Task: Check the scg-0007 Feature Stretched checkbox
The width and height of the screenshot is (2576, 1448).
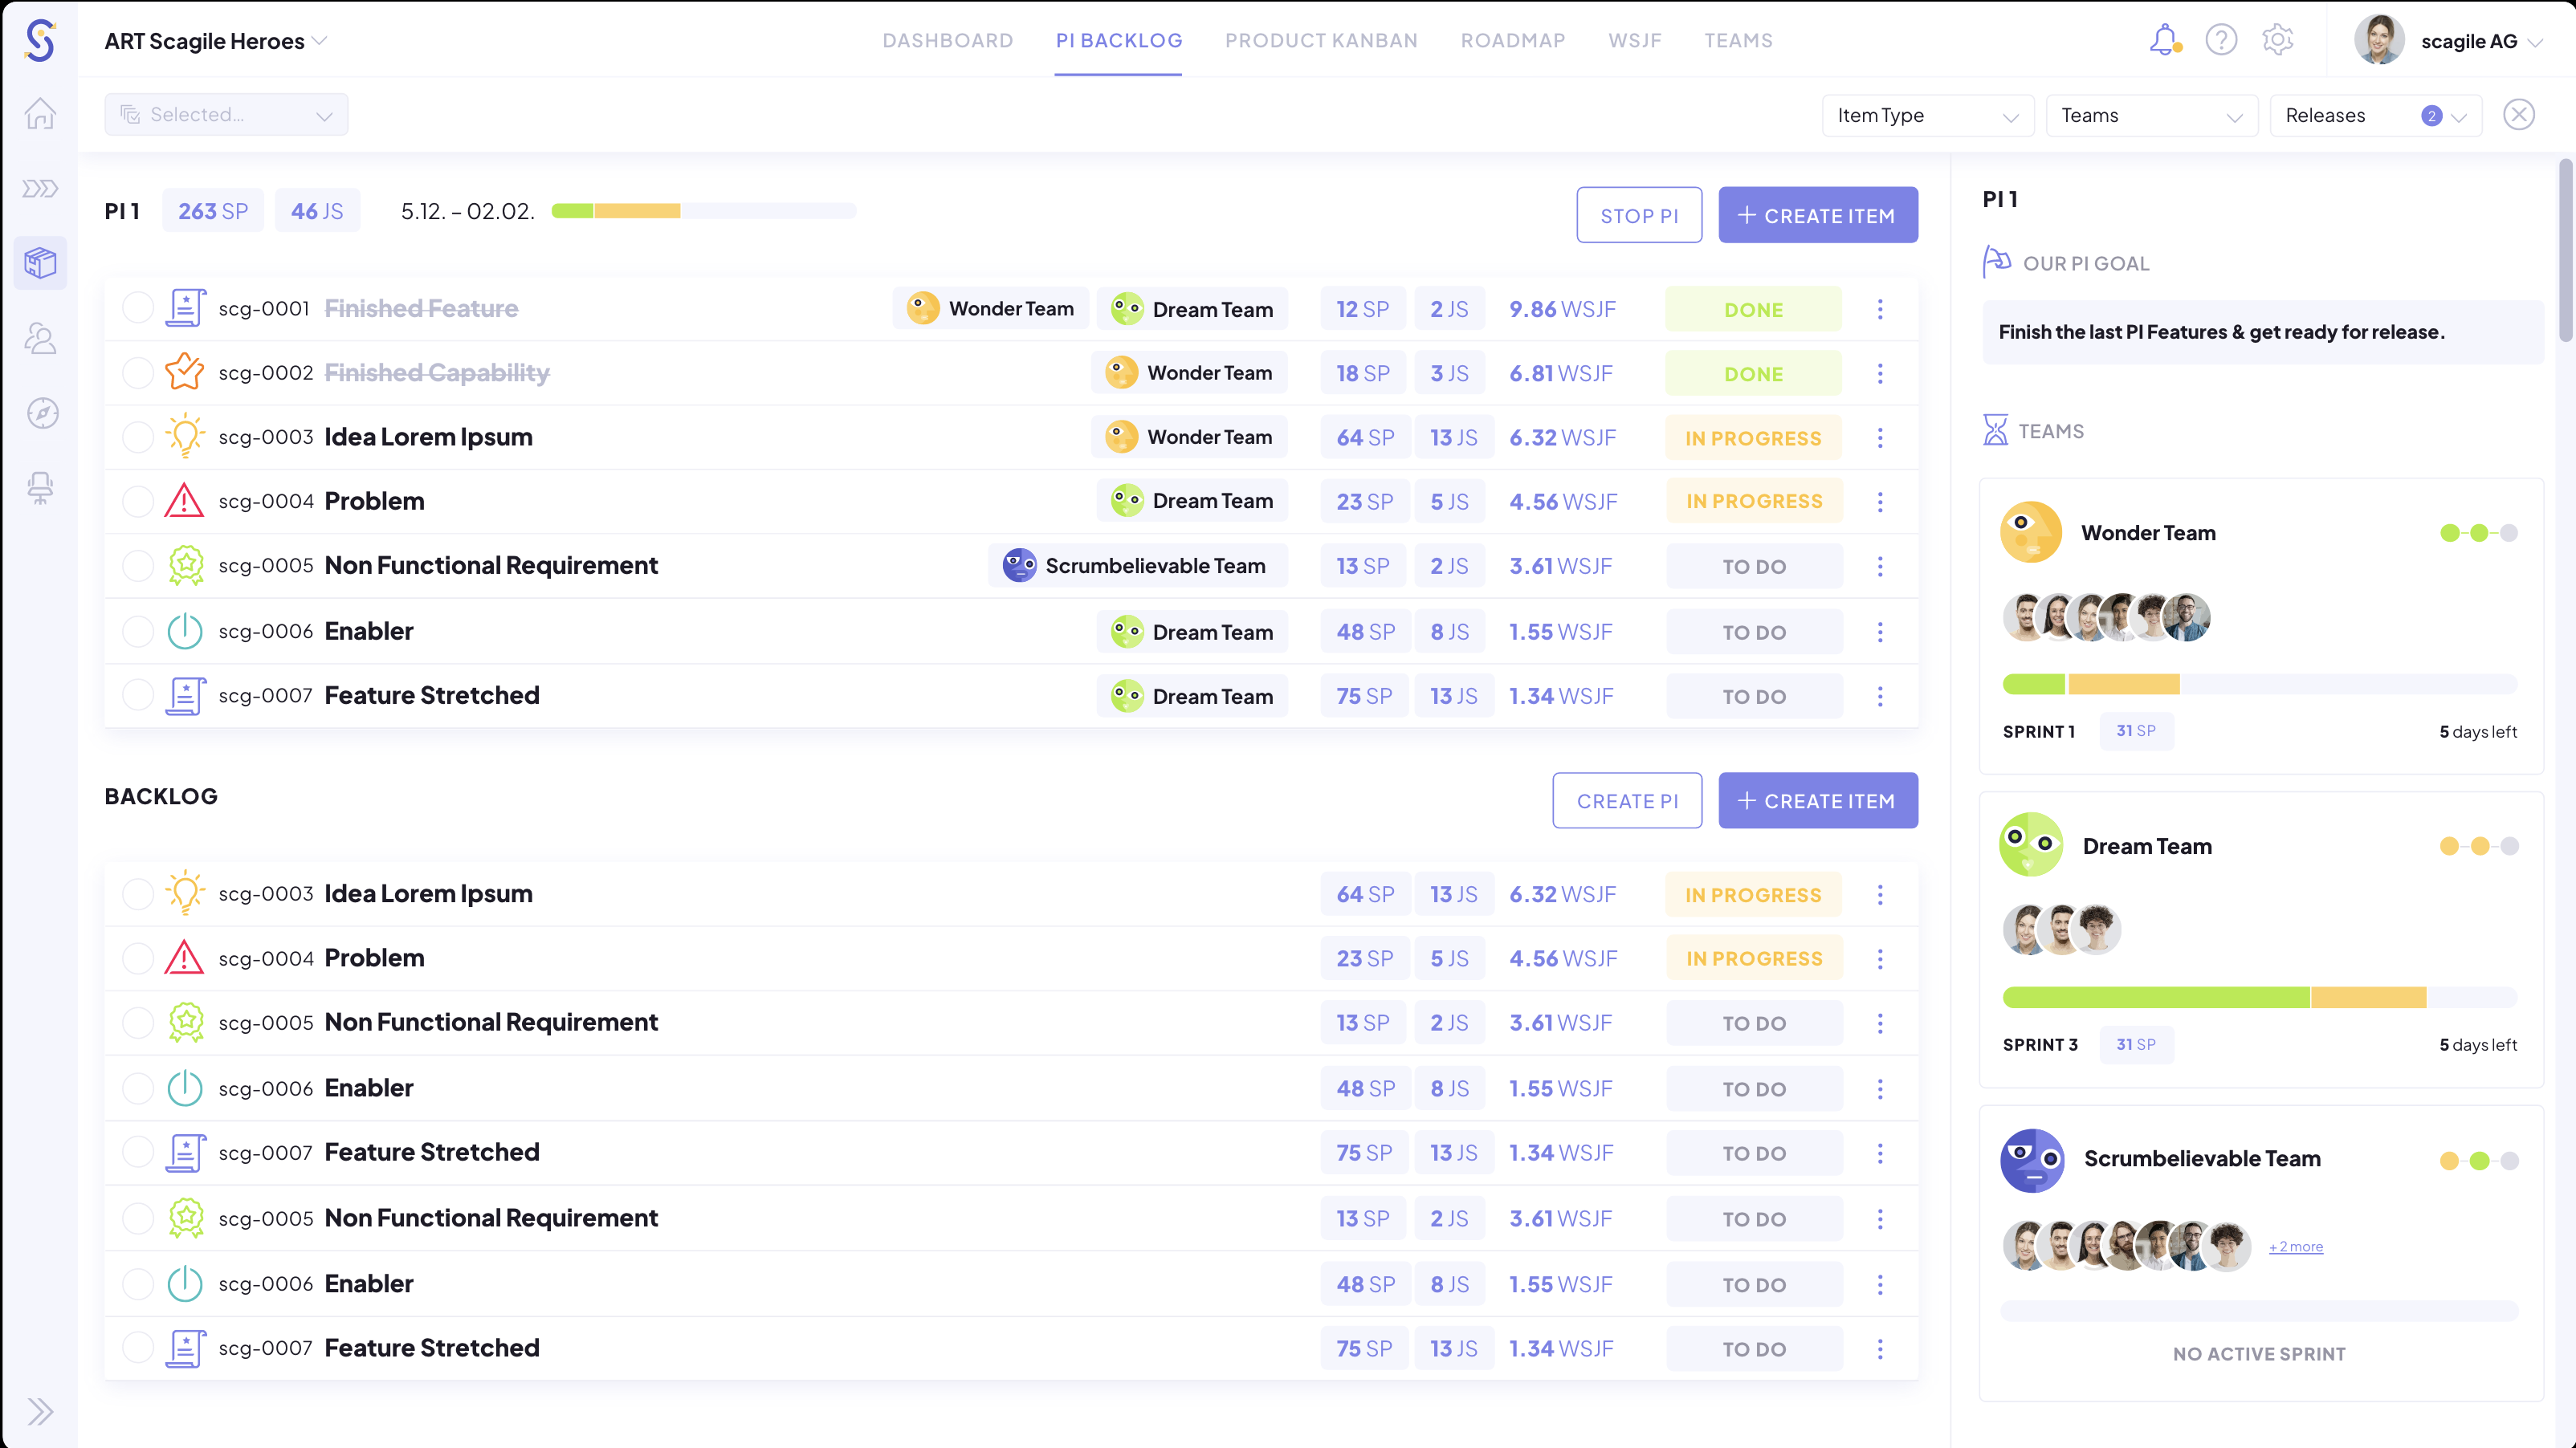Action: (137, 694)
